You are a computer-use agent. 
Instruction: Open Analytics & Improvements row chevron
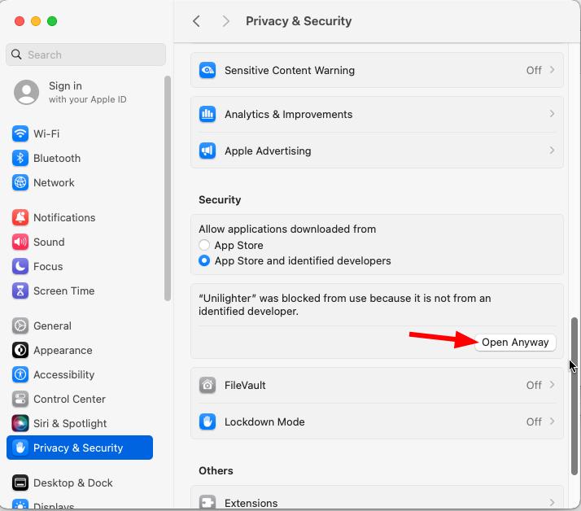pos(552,114)
